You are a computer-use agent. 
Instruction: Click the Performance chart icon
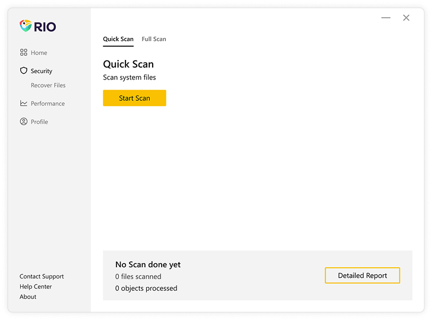(24, 103)
